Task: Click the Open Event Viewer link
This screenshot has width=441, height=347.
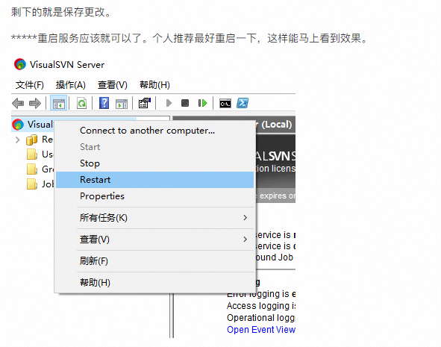Action: tap(261, 330)
